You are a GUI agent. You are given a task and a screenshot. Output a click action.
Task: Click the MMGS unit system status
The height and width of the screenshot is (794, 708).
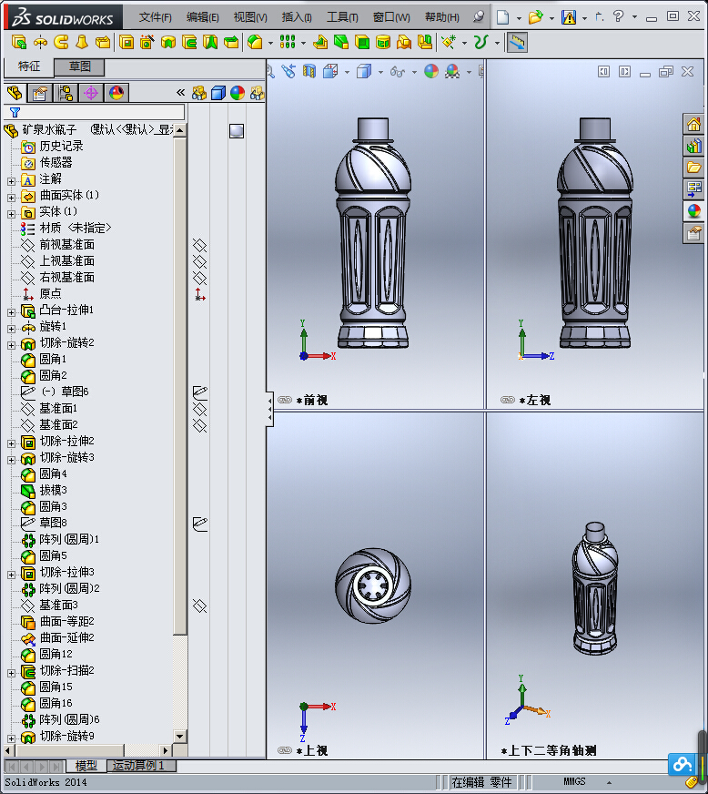point(574,781)
